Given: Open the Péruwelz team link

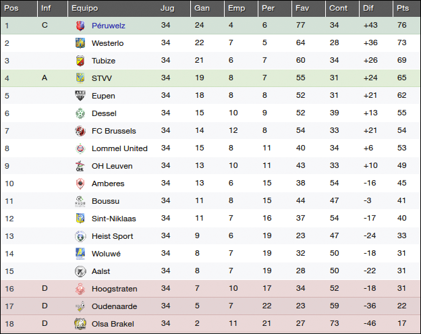Looking at the screenshot, I should click(109, 26).
